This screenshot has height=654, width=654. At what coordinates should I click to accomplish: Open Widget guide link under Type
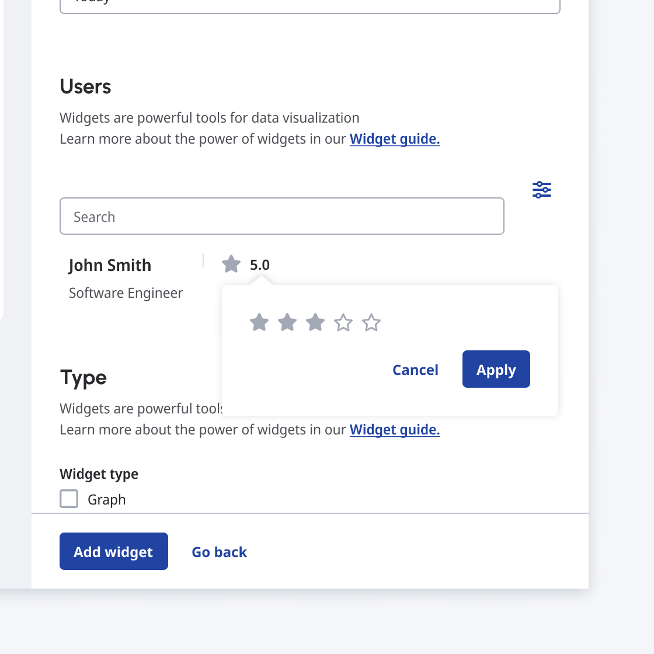(395, 430)
